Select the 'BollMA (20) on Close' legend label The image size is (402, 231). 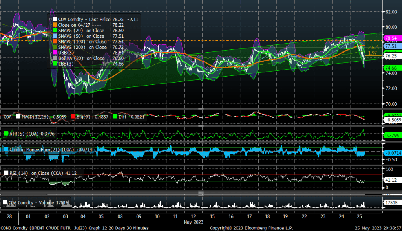coord(82,59)
